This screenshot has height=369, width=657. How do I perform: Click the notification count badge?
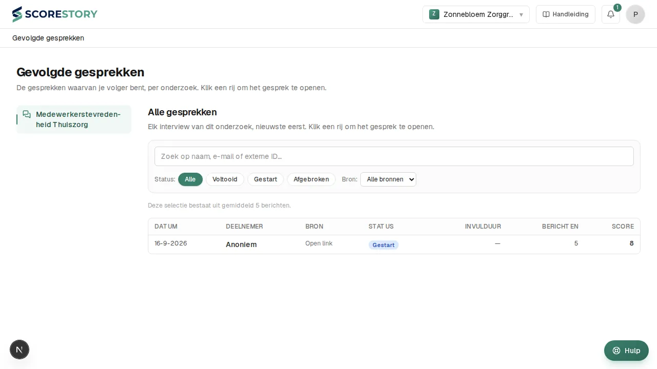point(617,8)
